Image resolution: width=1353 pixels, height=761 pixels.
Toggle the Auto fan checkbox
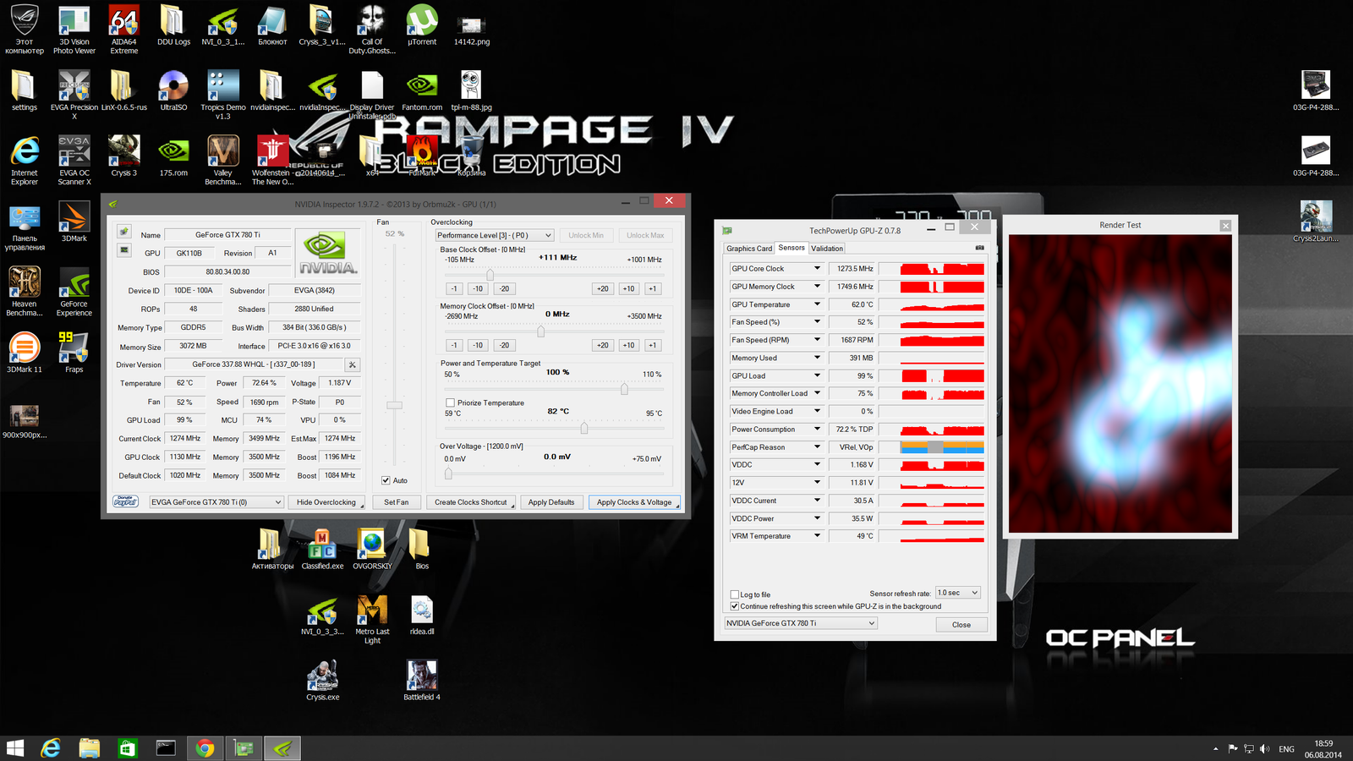[386, 480]
